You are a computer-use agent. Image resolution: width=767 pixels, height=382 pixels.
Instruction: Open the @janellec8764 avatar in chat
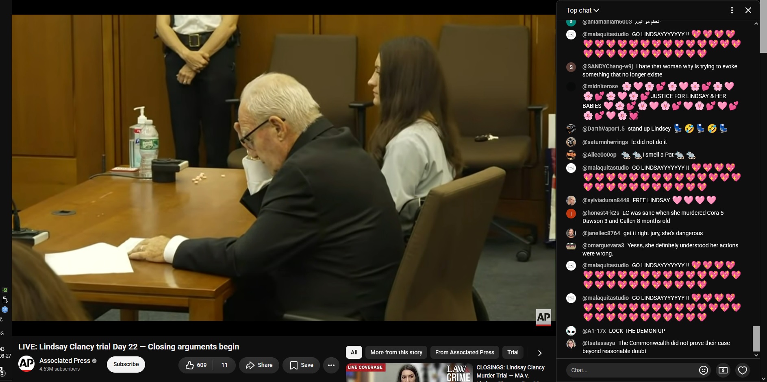point(571,233)
